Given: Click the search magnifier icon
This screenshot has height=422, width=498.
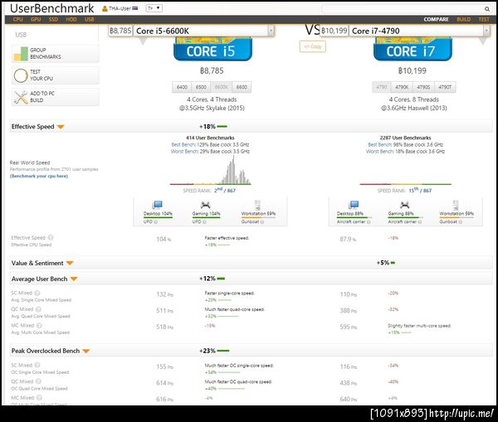Looking at the screenshot, I should pos(486,9).
